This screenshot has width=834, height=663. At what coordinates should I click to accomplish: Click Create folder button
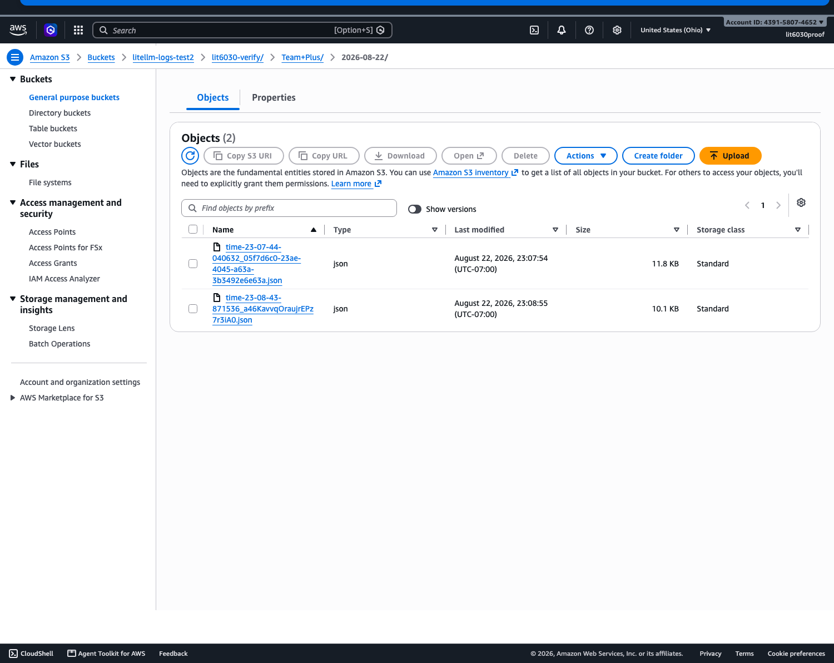point(658,156)
